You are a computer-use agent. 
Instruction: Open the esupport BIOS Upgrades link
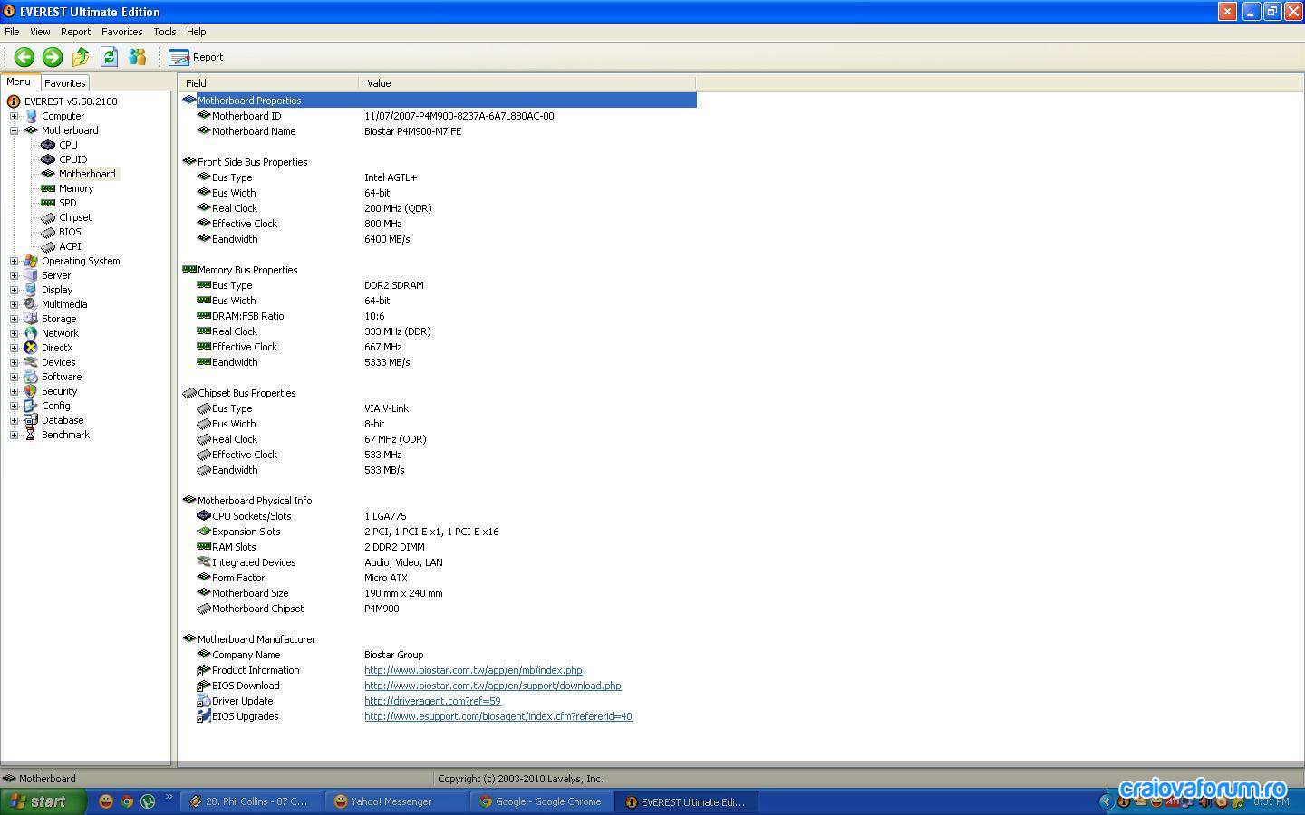point(498,716)
